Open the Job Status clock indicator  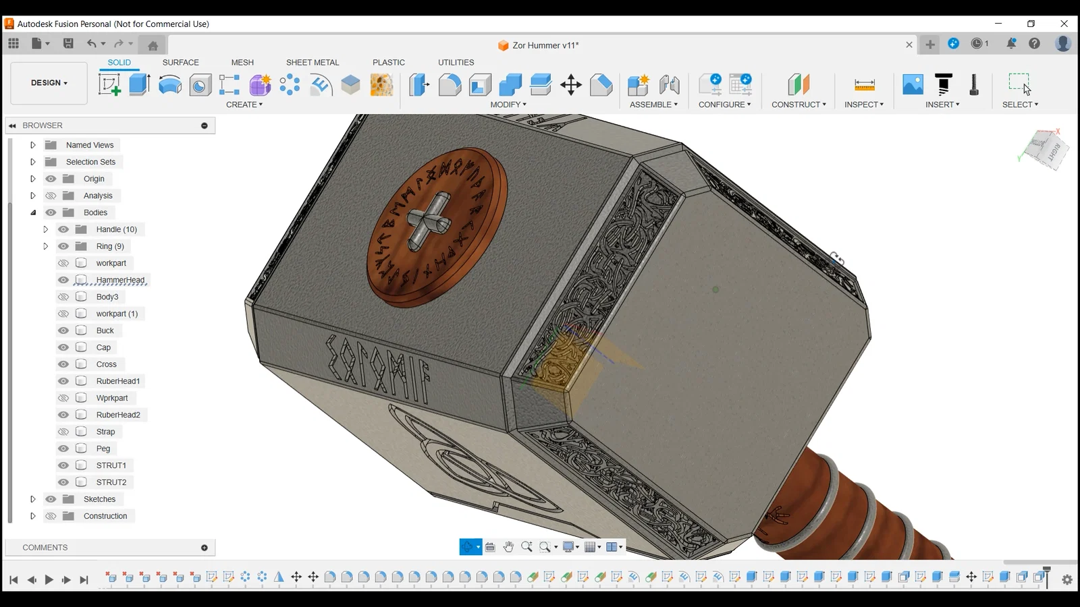(x=980, y=44)
